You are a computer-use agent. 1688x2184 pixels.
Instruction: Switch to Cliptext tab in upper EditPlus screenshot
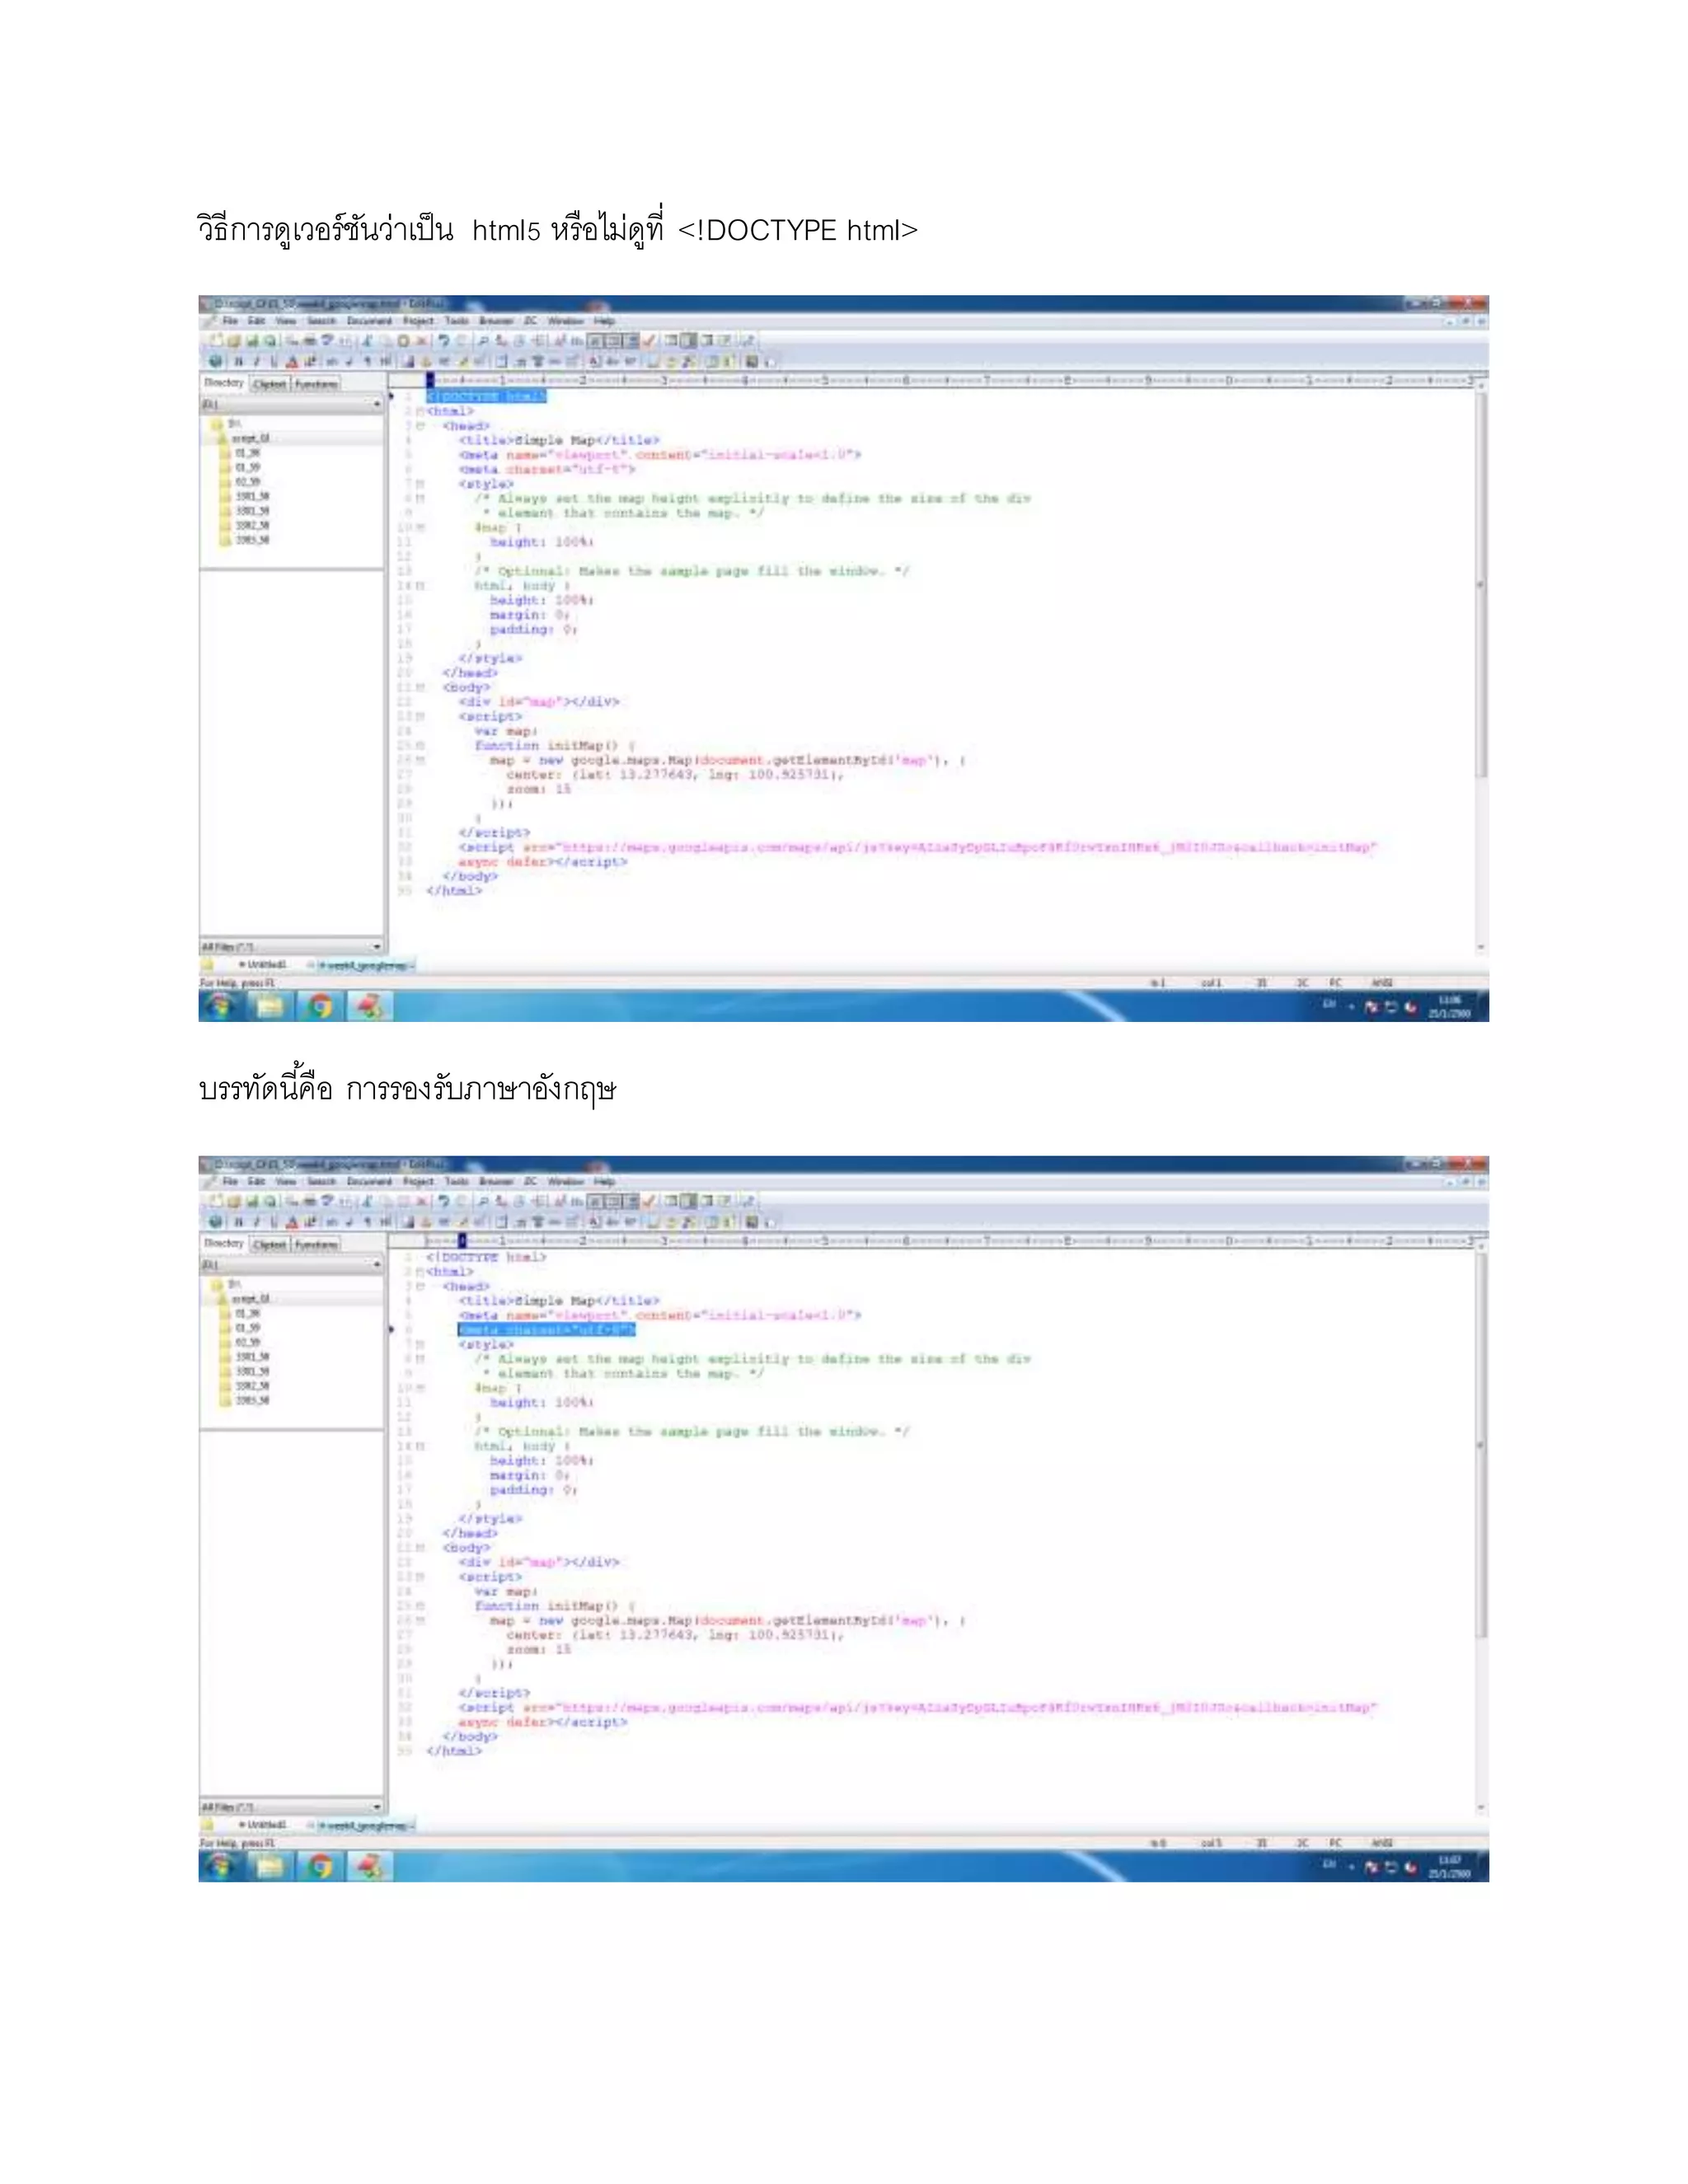coord(269,383)
